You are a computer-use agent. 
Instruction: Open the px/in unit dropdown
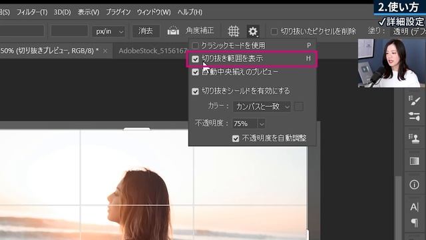109,31
